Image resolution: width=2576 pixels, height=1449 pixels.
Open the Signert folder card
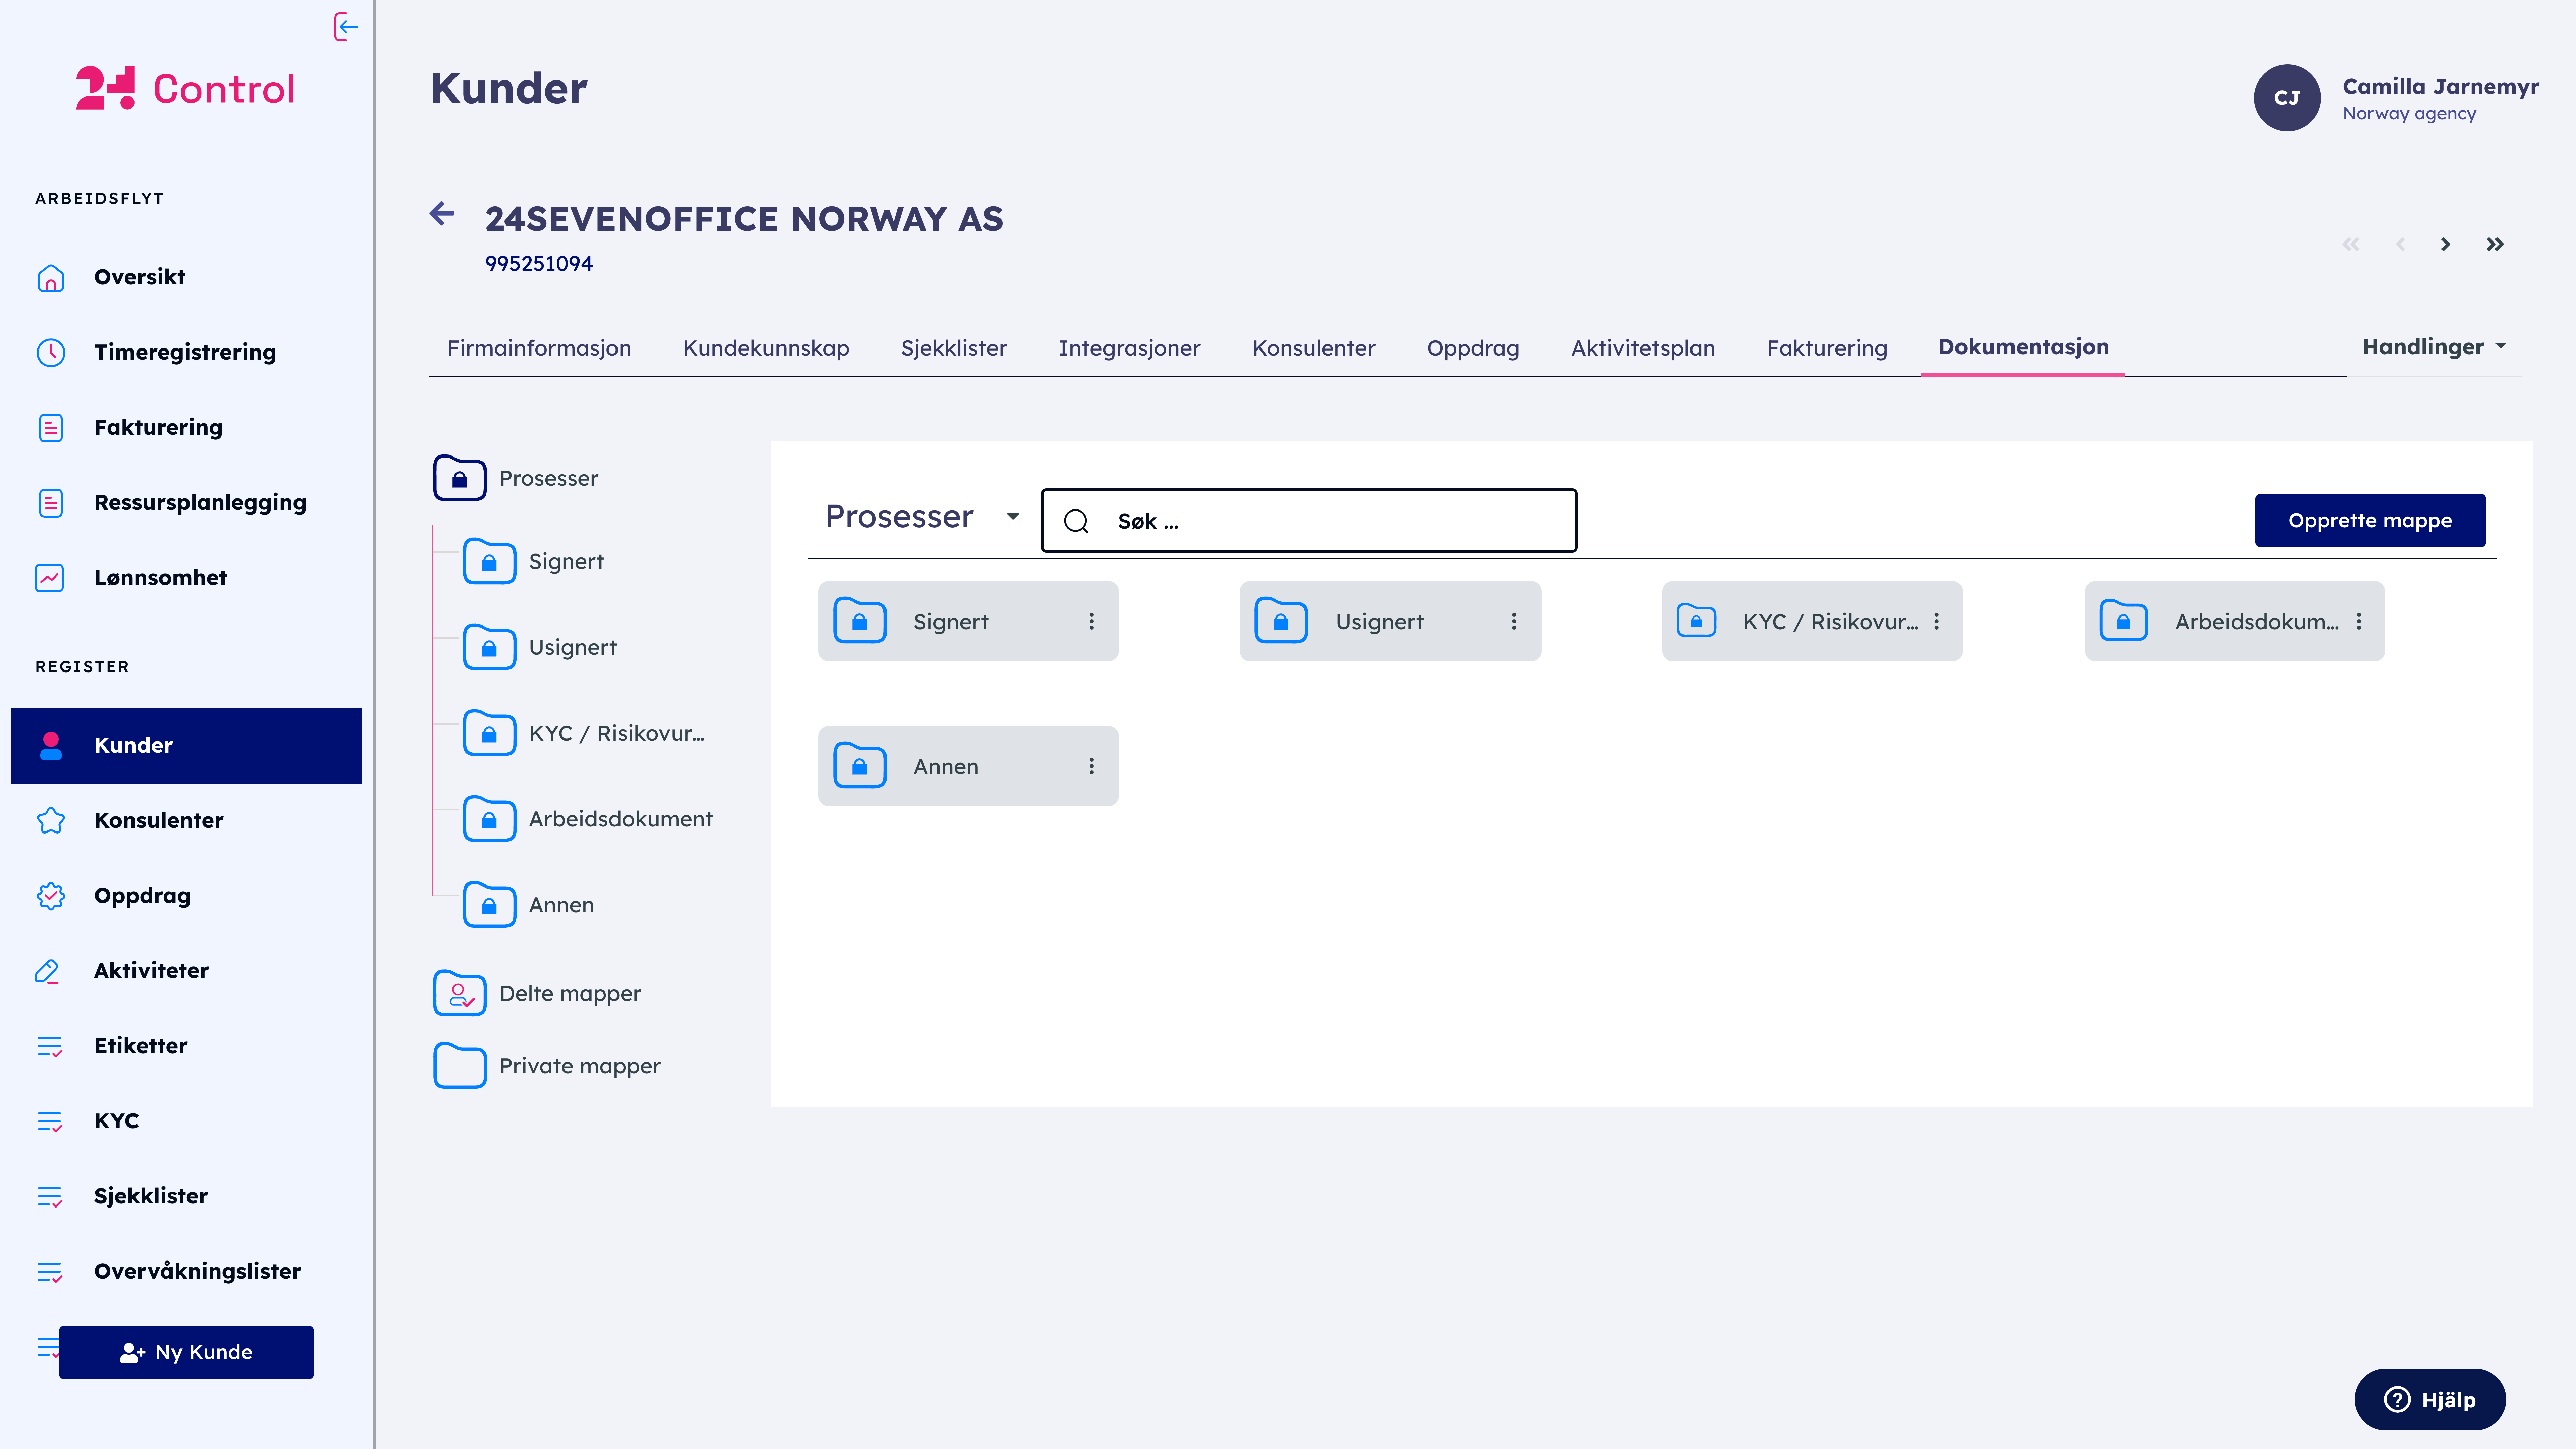point(968,621)
